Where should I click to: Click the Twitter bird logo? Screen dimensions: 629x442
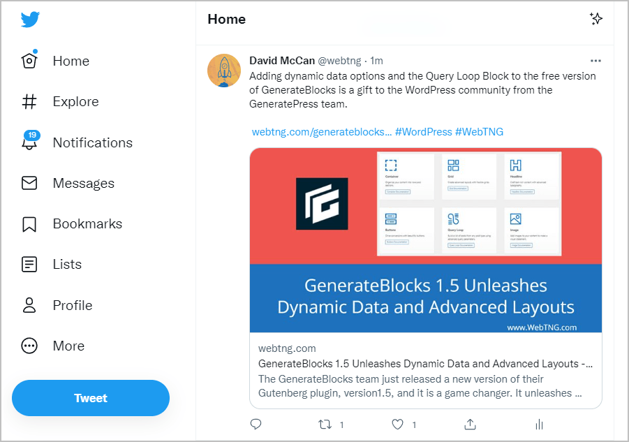(x=29, y=20)
